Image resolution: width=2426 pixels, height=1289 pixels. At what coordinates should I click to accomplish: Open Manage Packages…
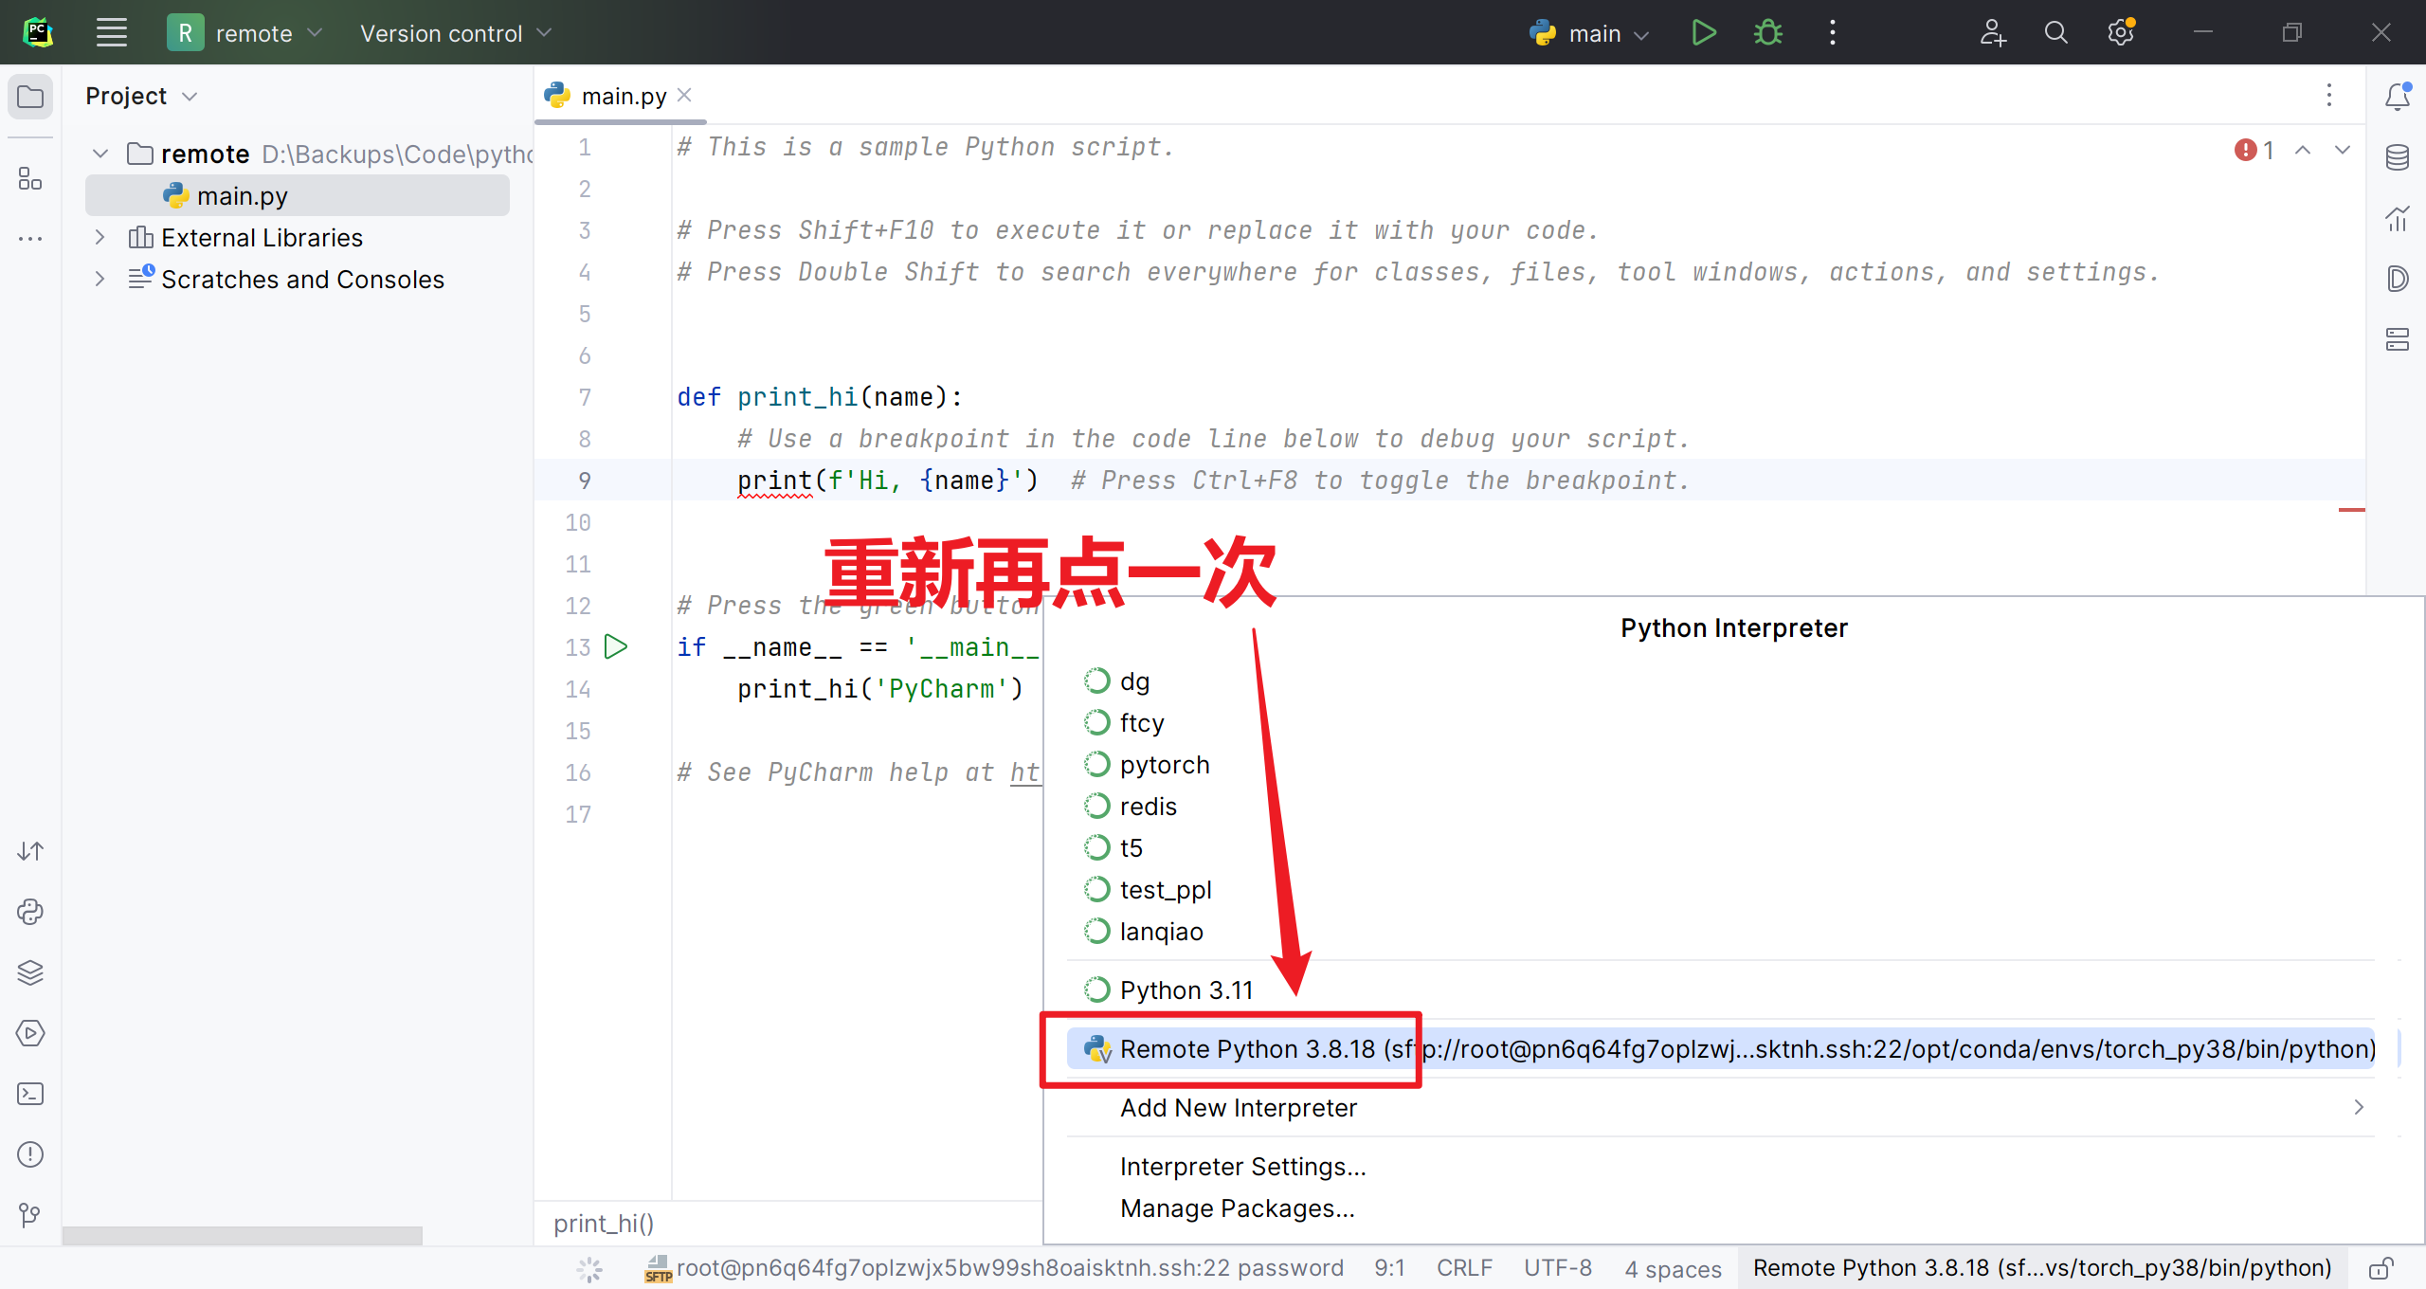pyautogui.click(x=1721, y=1207)
